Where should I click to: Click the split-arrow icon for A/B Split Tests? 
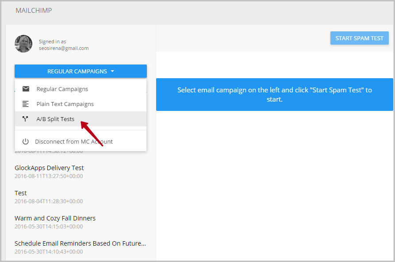pos(25,119)
